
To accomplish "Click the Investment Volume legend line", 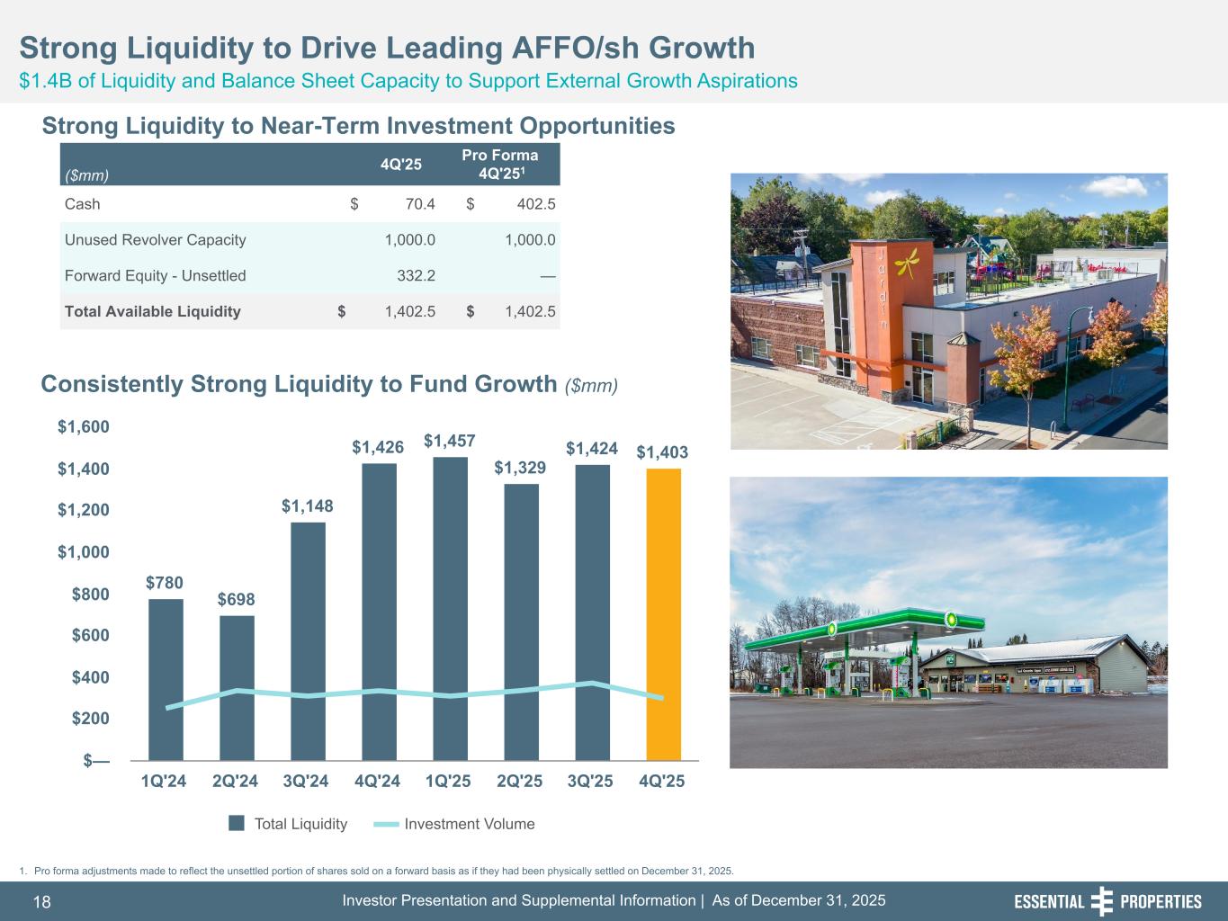I will click(x=386, y=824).
